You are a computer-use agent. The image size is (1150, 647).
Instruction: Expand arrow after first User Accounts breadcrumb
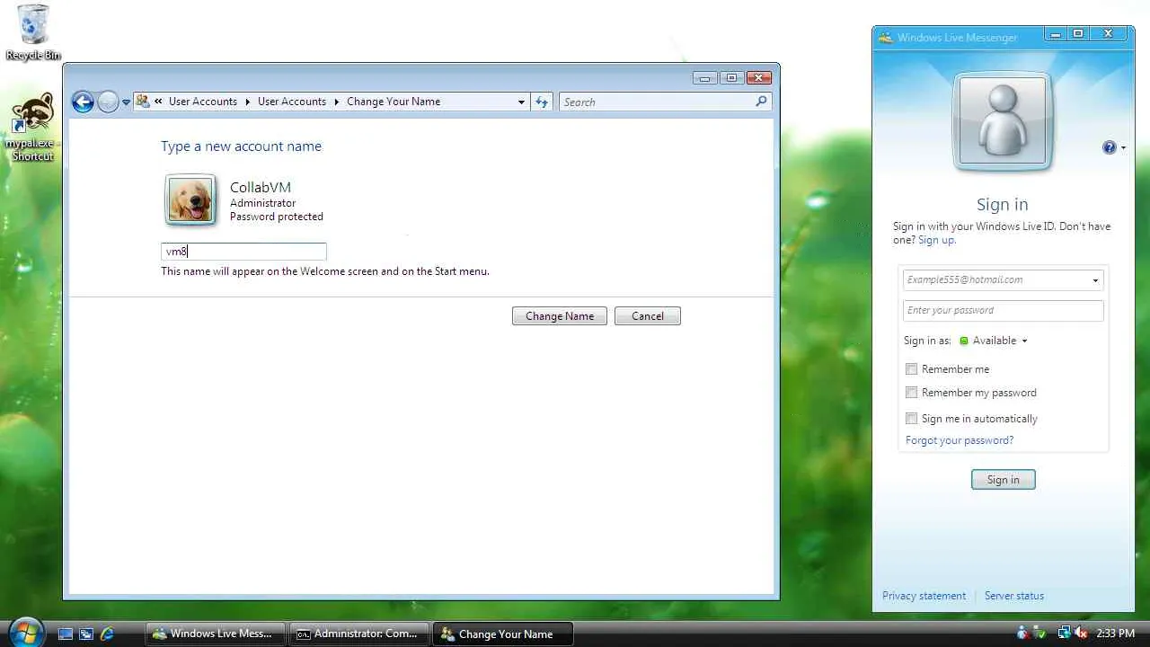247,102
